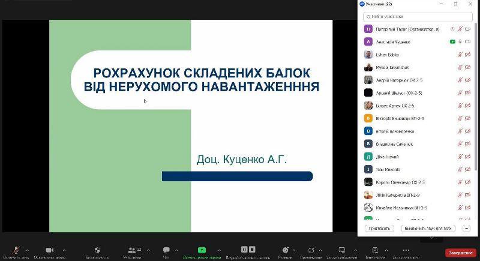
Task: Unmute microphone in the Zoom toolbar
Action: pos(16,250)
